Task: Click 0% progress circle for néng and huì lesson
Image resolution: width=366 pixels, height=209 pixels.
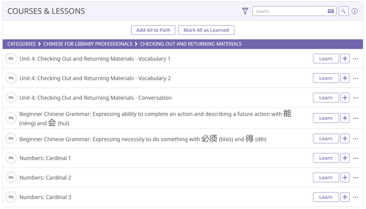Action: coord(11,118)
